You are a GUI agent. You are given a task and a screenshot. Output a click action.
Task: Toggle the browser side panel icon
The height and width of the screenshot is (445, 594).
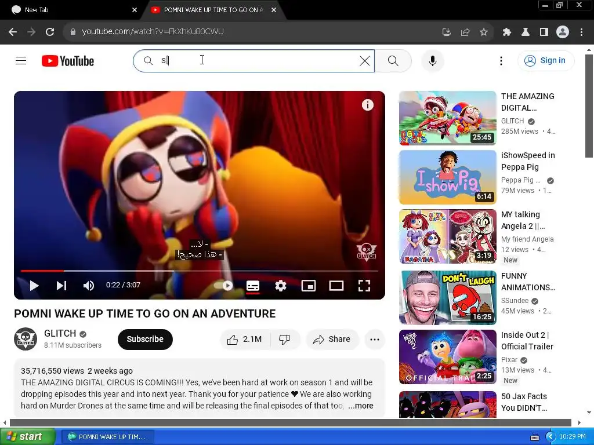[x=544, y=32]
